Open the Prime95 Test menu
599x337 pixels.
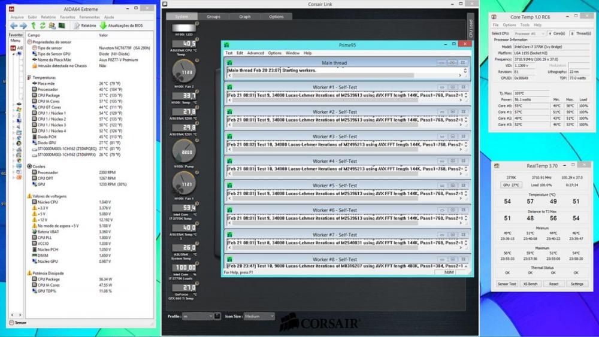pyautogui.click(x=229, y=53)
